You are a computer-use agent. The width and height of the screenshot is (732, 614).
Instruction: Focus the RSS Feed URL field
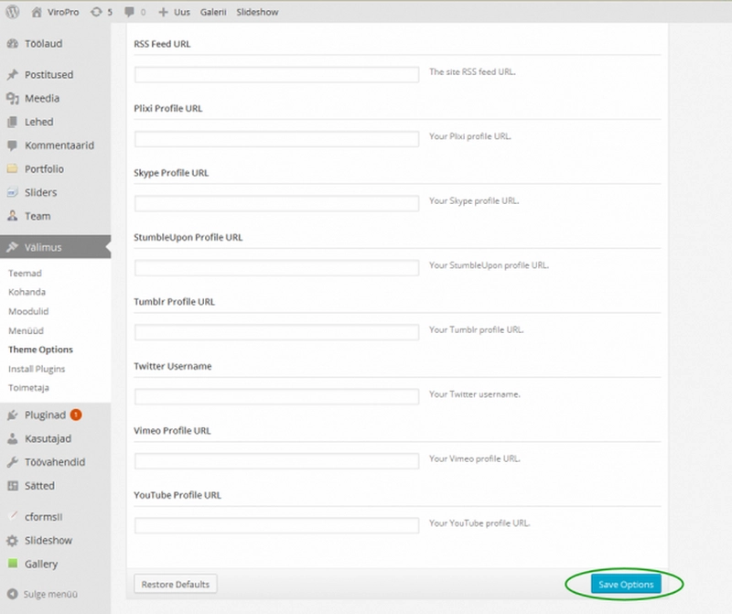[276, 74]
